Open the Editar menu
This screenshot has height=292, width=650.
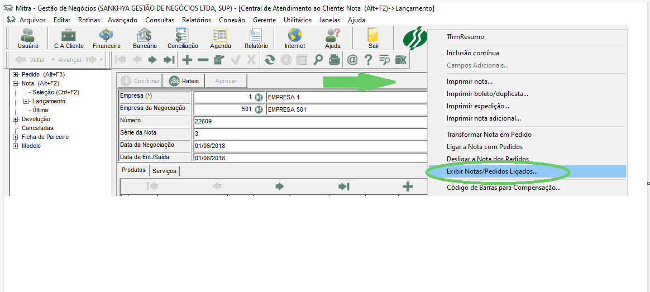coord(62,20)
